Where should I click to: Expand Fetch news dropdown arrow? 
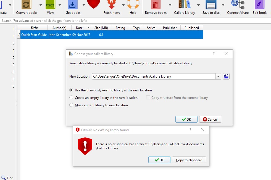pyautogui.click(x=123, y=5)
